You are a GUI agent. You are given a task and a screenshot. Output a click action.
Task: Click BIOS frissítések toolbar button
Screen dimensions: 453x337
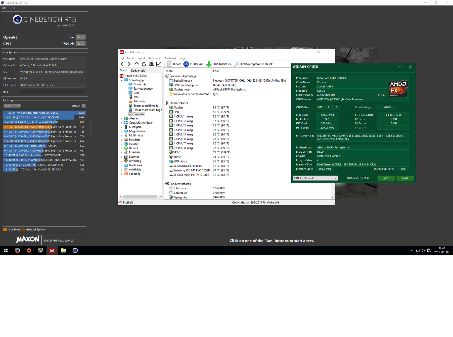(x=219, y=64)
